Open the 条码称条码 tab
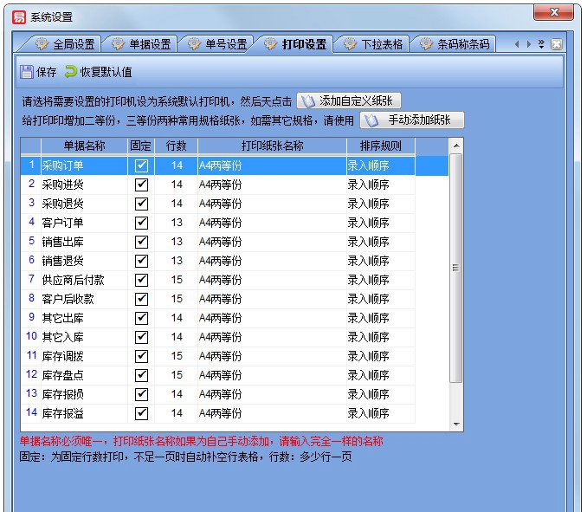This screenshot has width=587, height=512. pyautogui.click(x=455, y=44)
